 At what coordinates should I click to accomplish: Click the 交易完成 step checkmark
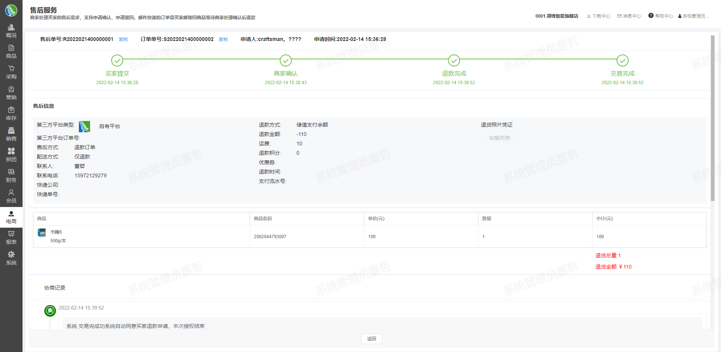pos(623,60)
